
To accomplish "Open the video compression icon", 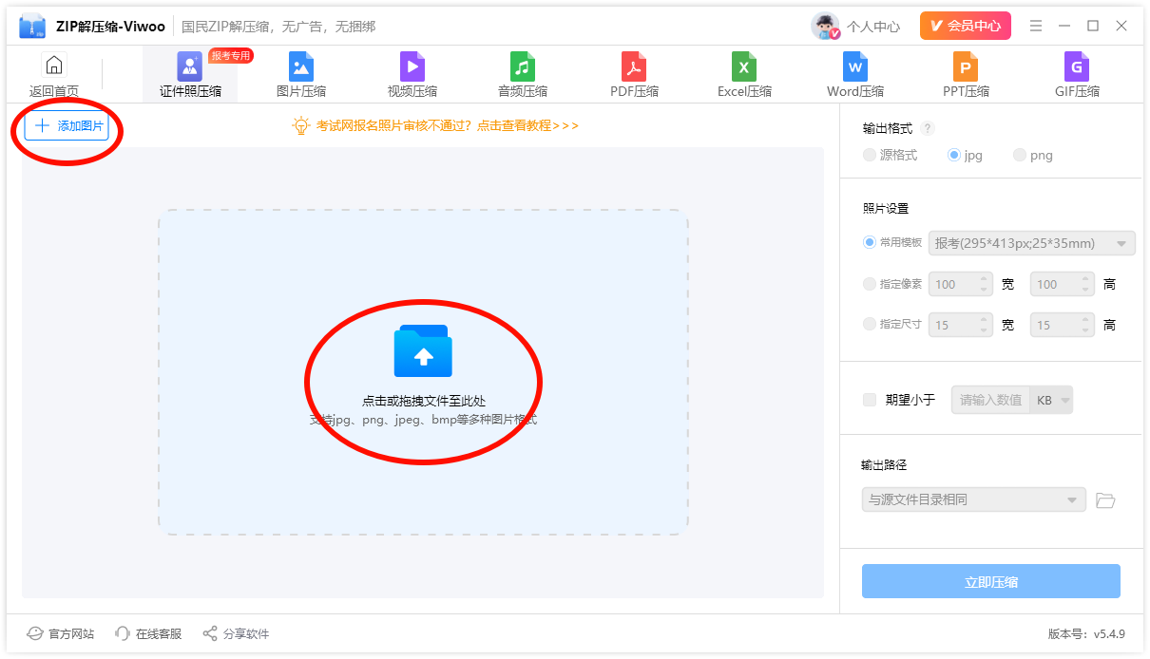I will (x=412, y=66).
